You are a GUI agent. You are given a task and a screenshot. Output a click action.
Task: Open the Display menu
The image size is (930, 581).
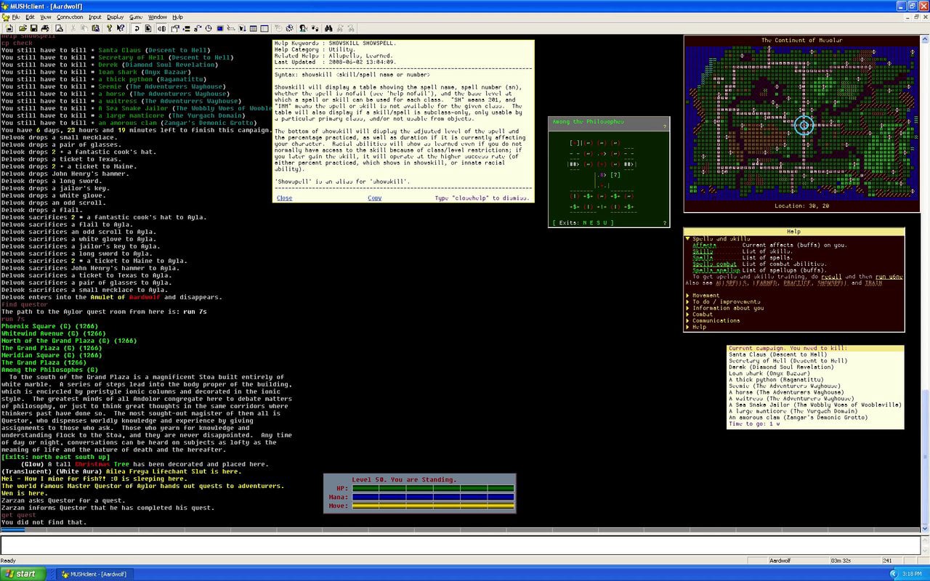115,17
